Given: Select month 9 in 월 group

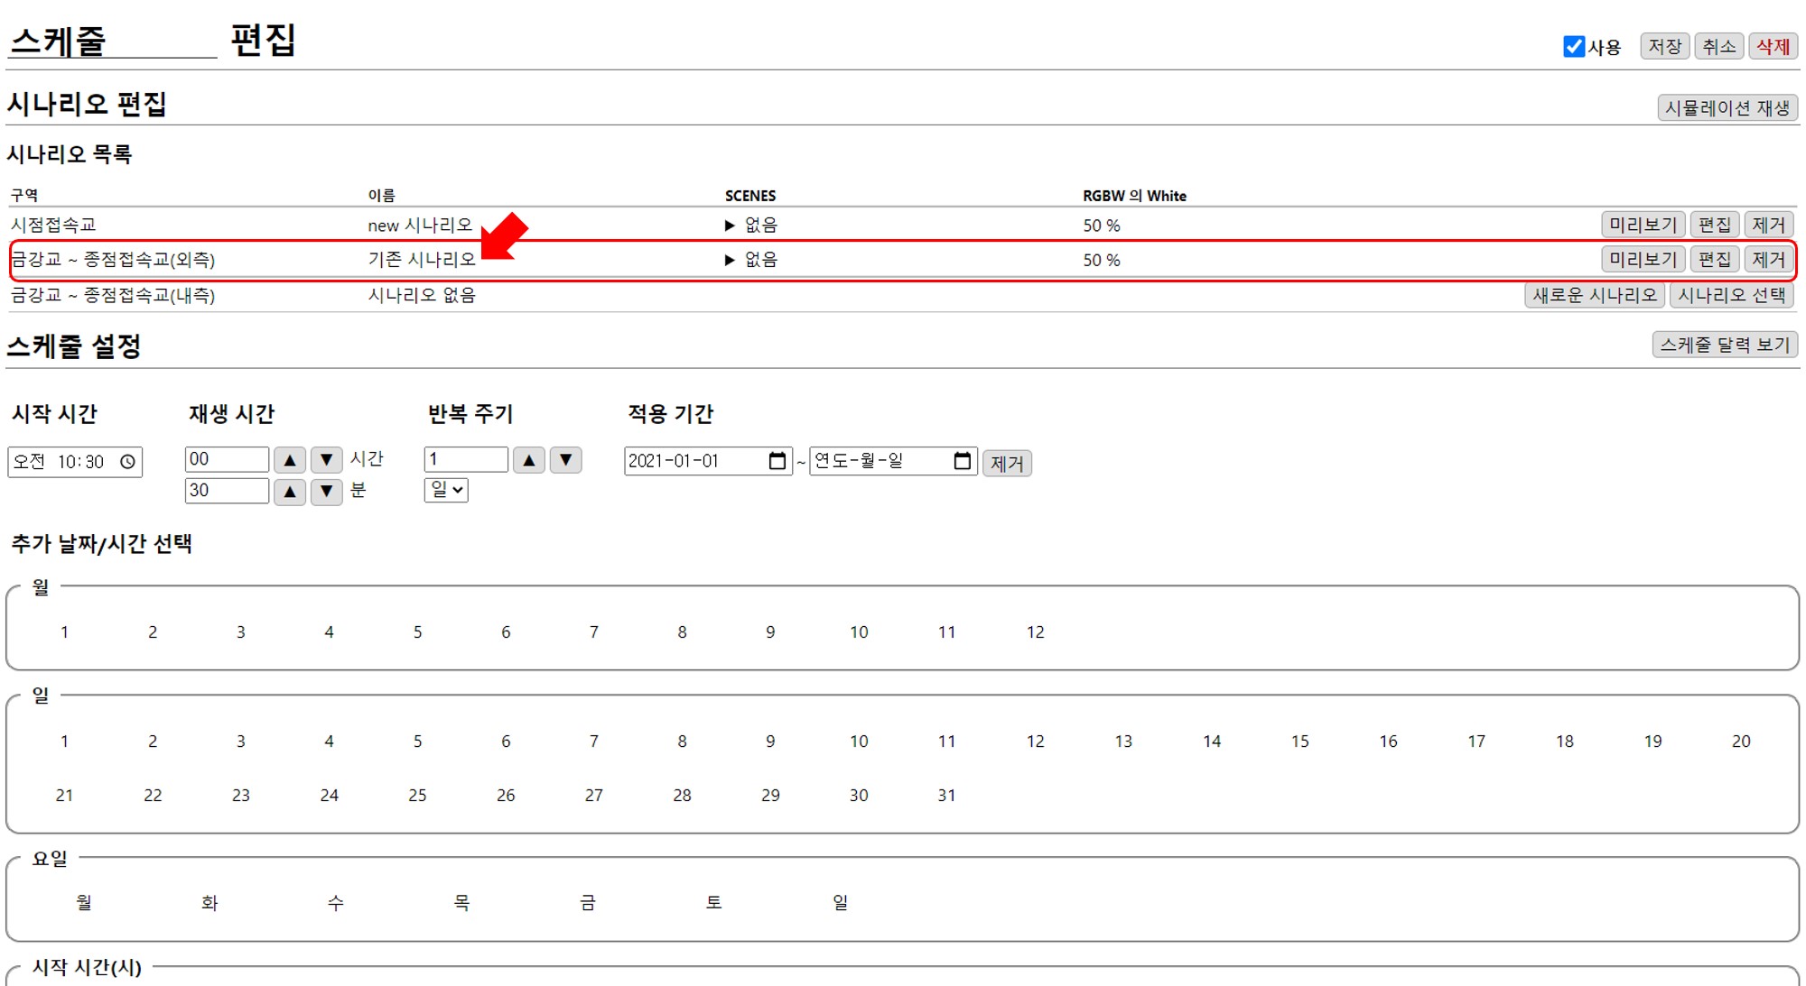Looking at the screenshot, I should pos(770,632).
